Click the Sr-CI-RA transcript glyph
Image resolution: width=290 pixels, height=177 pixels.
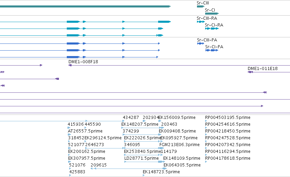[x=212, y=29]
